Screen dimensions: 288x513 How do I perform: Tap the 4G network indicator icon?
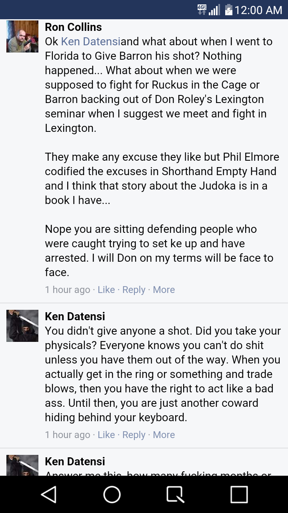point(202,10)
